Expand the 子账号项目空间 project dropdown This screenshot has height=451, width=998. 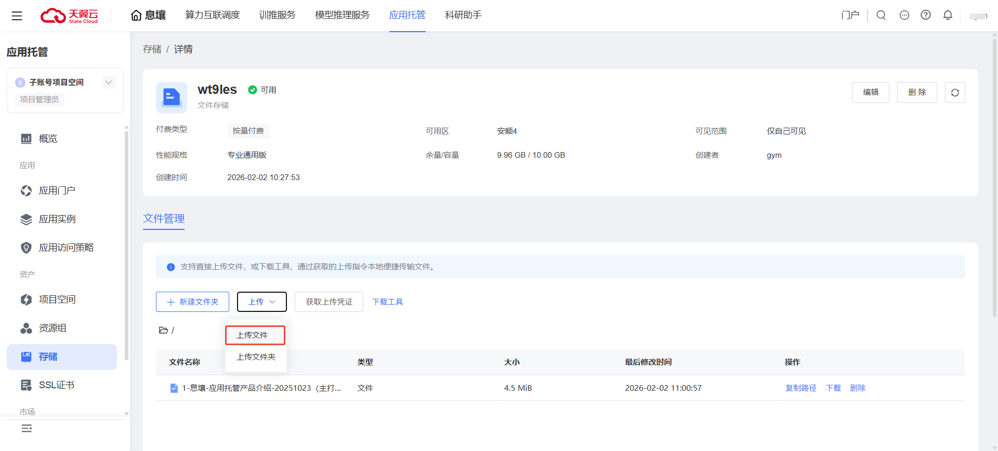109,82
